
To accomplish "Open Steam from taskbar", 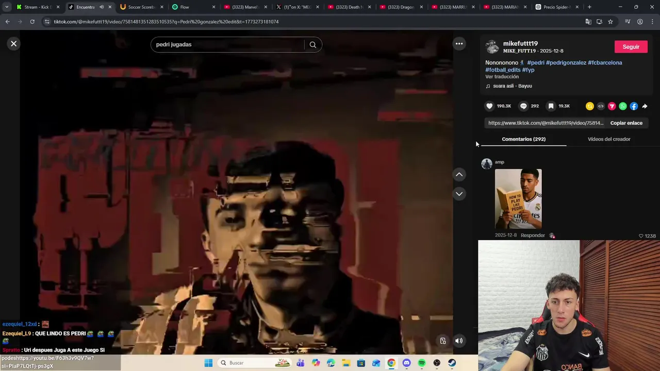I will pyautogui.click(x=452, y=363).
